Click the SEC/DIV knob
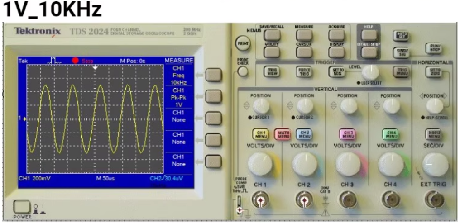This screenshot has height=223, width=460. click(434, 164)
